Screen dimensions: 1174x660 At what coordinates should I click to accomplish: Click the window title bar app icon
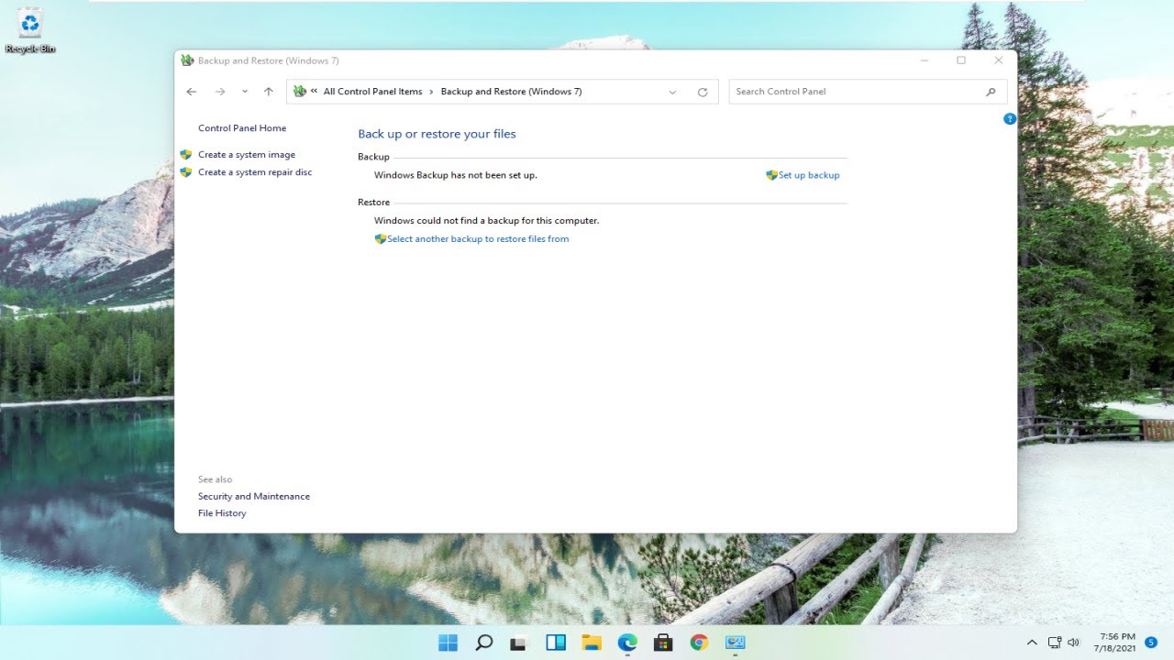coord(187,60)
